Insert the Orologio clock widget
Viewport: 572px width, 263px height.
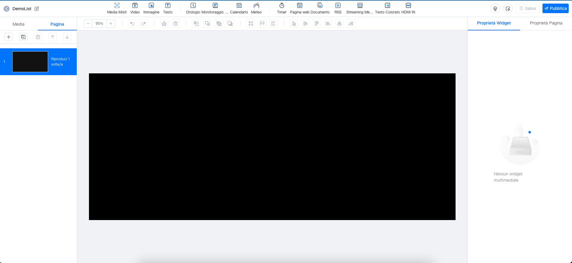[x=193, y=8]
